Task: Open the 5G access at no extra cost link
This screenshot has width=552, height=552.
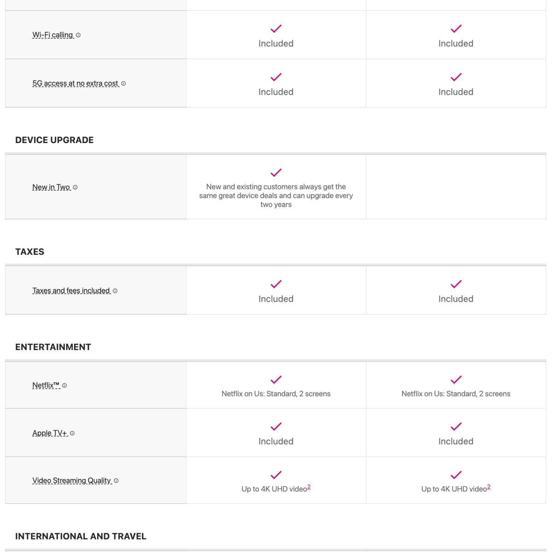Action: tap(75, 84)
